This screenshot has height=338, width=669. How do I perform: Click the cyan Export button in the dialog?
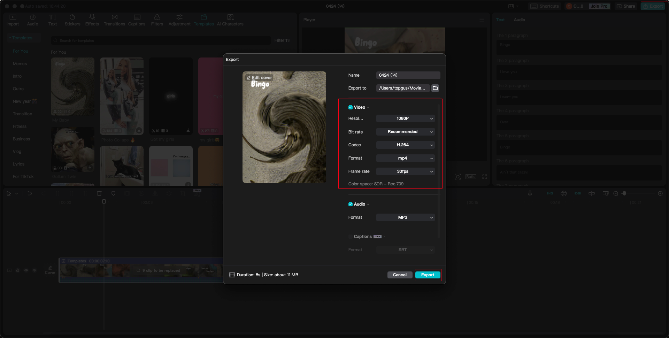pos(428,275)
